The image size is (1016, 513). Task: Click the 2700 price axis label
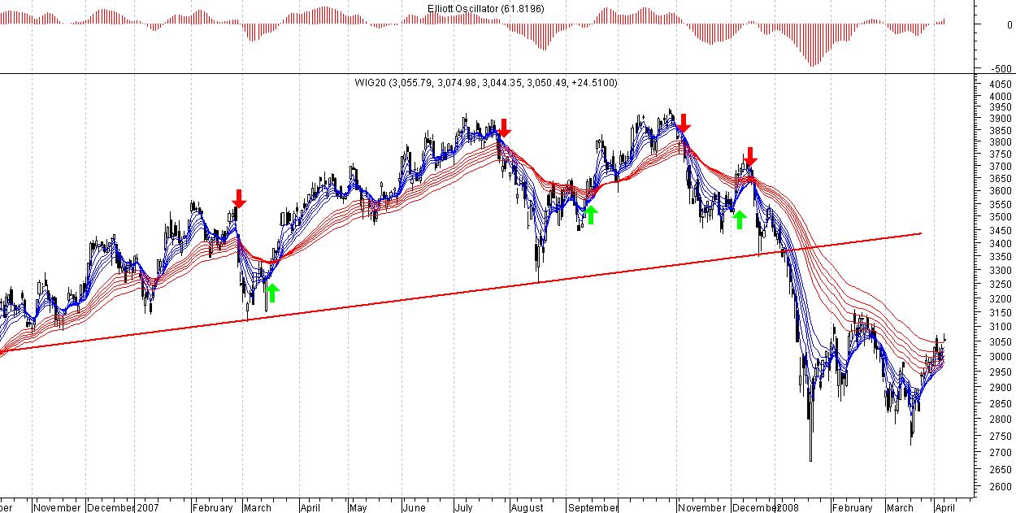tap(1001, 453)
